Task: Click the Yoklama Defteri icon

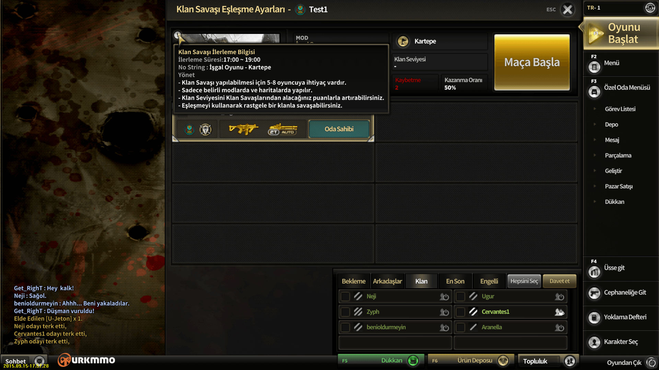Action: tap(594, 318)
